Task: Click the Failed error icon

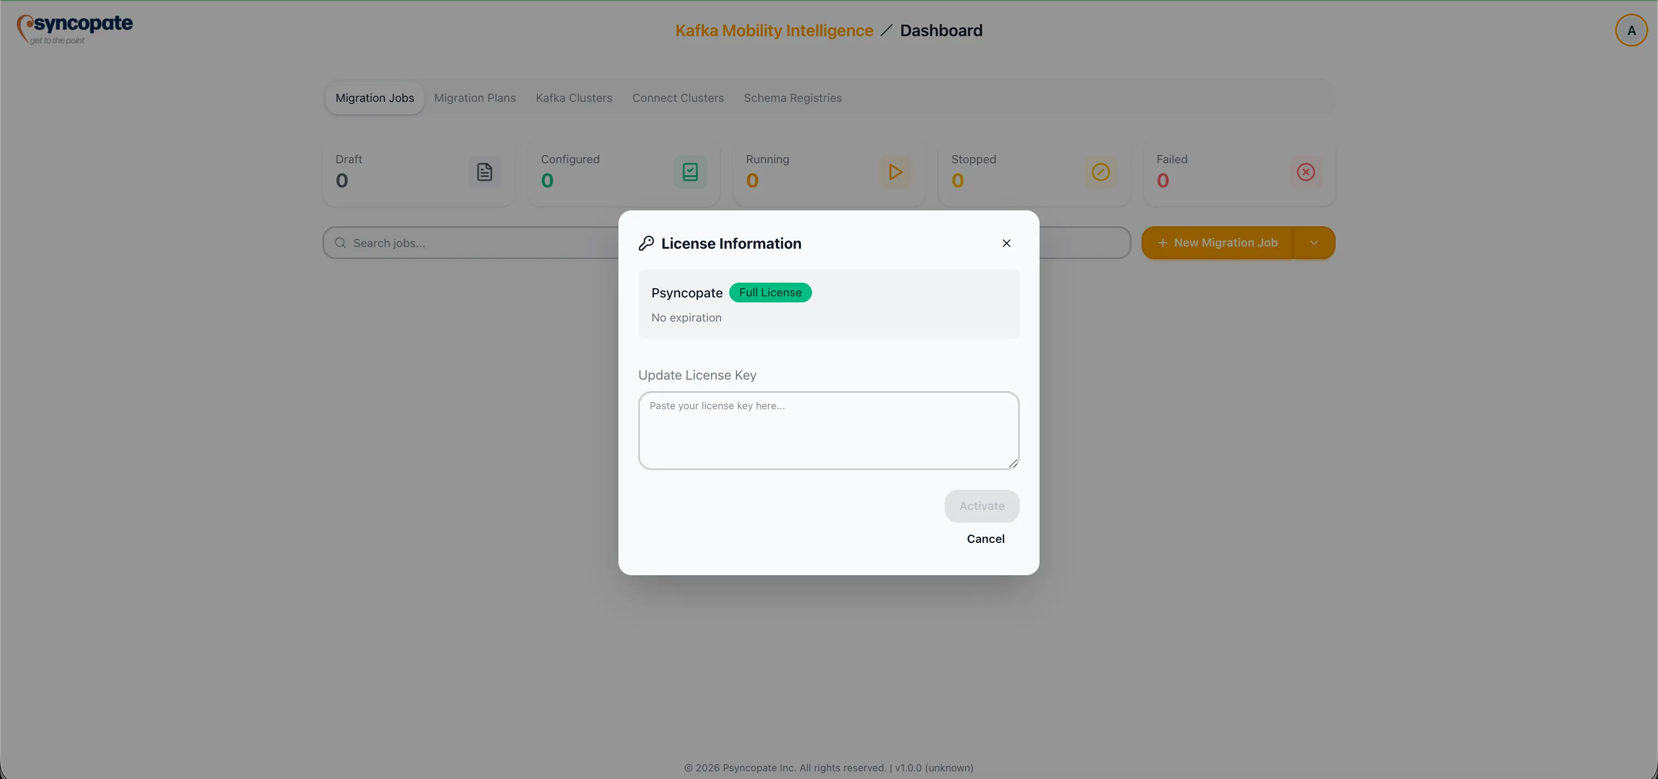Action: [1306, 172]
